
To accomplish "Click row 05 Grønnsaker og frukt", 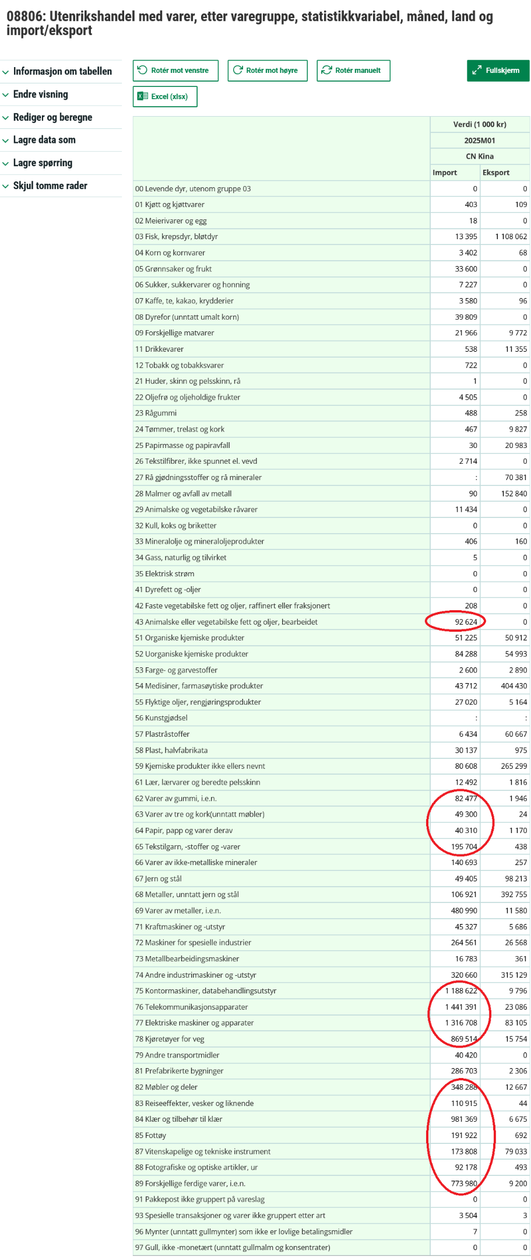I will 282,269.
